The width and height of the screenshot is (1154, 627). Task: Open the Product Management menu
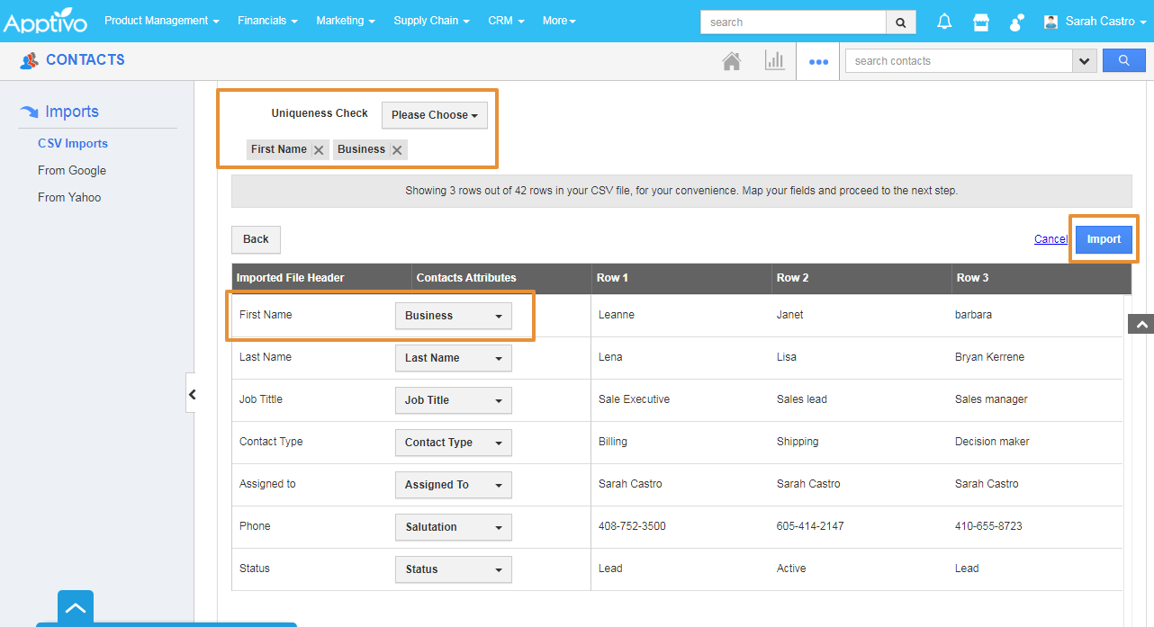tap(162, 21)
